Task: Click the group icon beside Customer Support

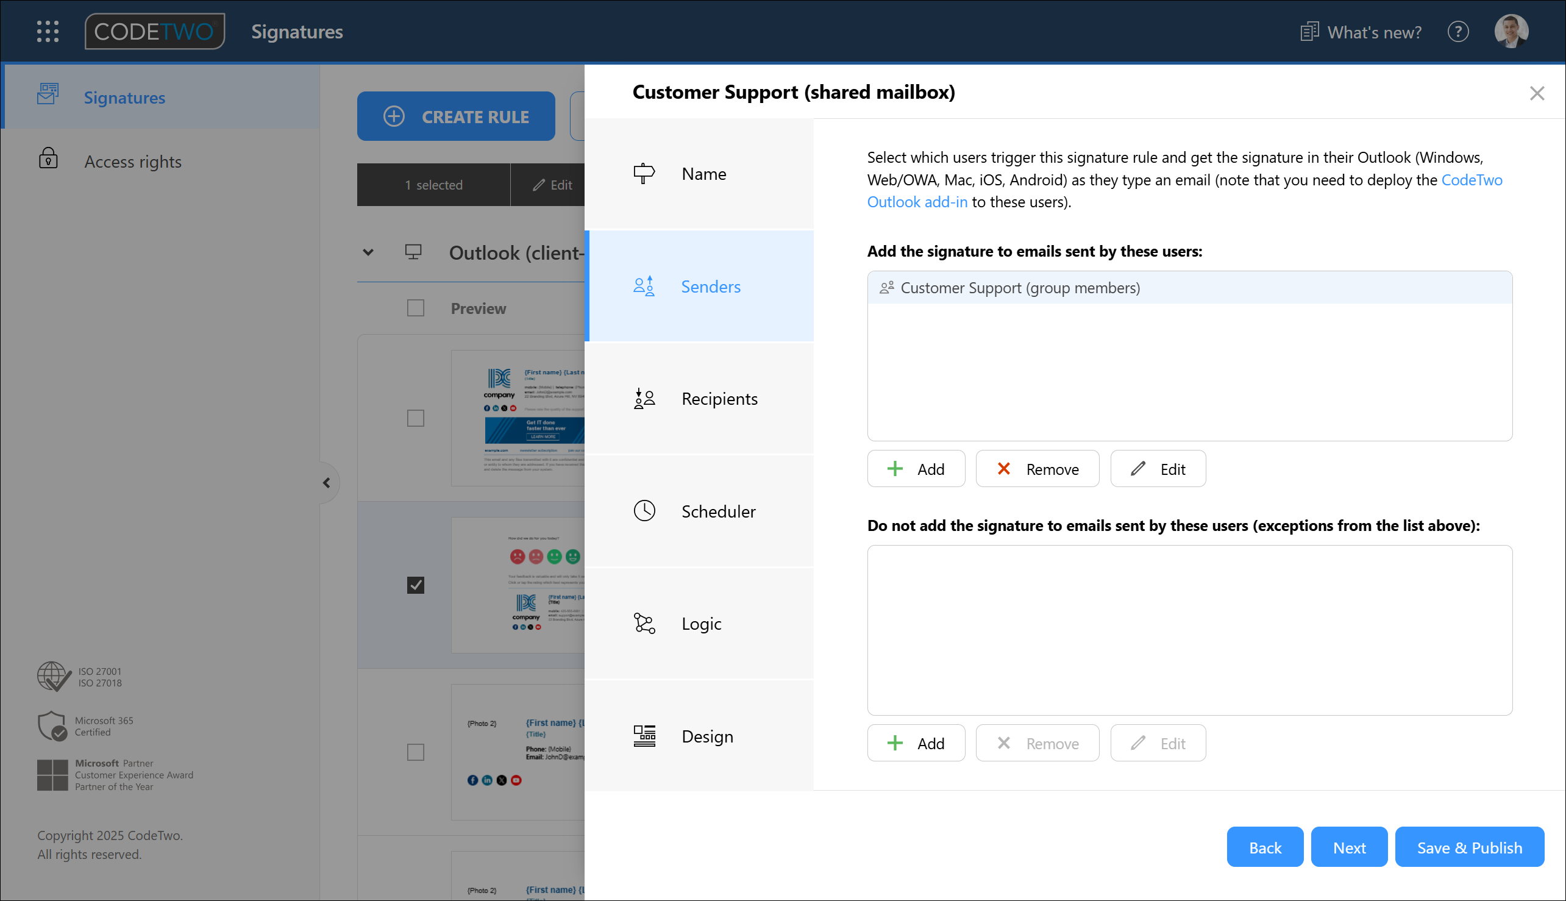Action: coord(887,288)
